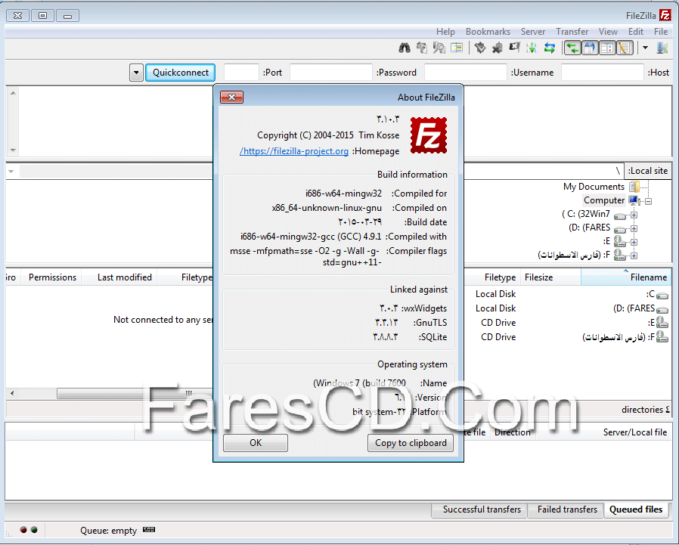Screen dimensions: 679x545
Task: Sort local list by Filetype column
Action: point(492,277)
